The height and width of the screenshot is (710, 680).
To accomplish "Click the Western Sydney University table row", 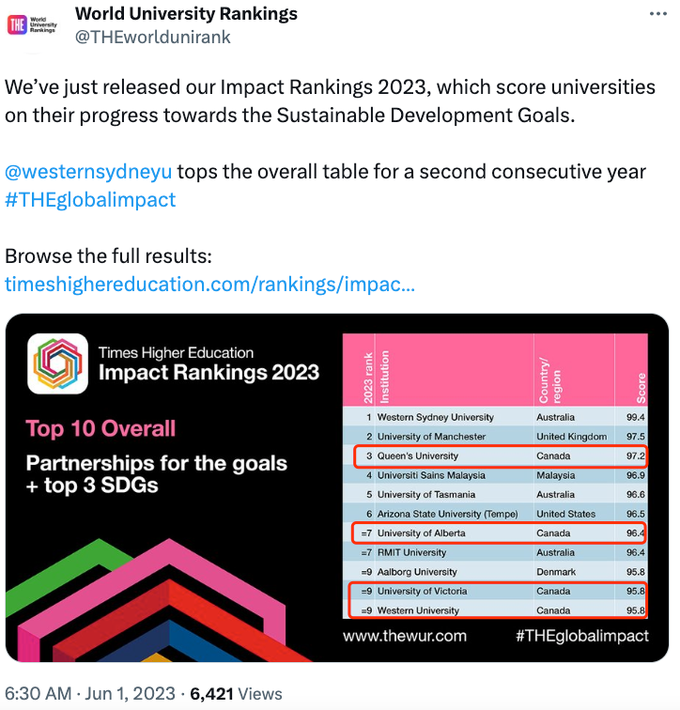I will click(495, 417).
